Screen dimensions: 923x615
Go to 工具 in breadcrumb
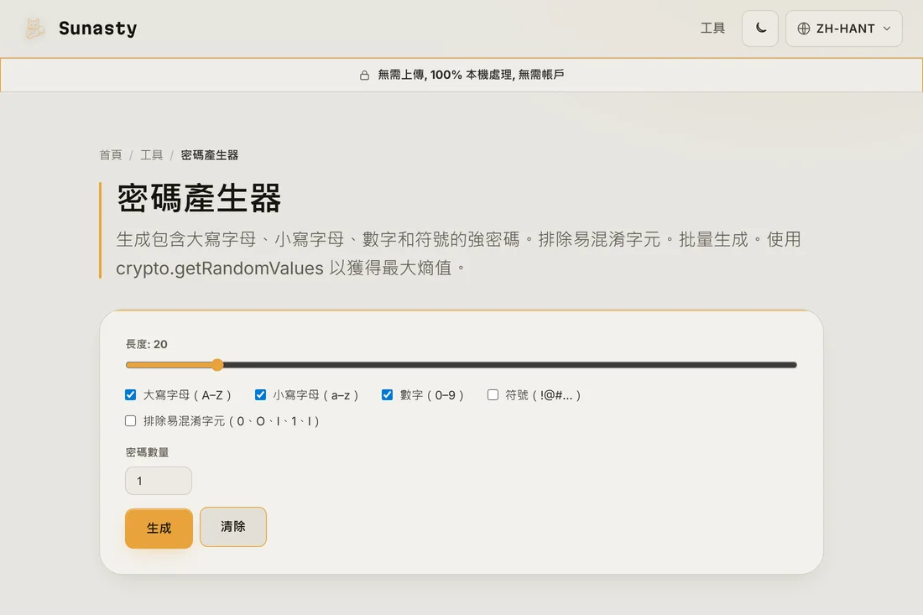pyautogui.click(x=151, y=154)
